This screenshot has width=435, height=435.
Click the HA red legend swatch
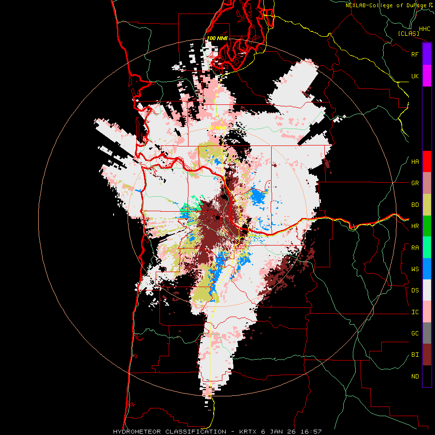(x=427, y=161)
